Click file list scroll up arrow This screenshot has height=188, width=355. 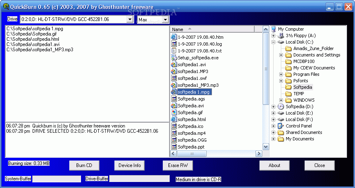click(266, 29)
